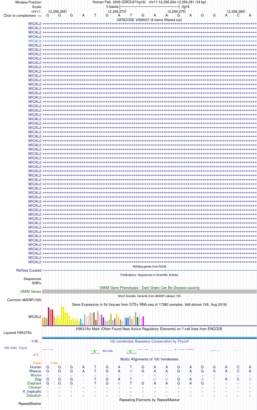The image size is (257, 410).
Task: Click the X_tropicalis species row label
Action: (x=32, y=391)
